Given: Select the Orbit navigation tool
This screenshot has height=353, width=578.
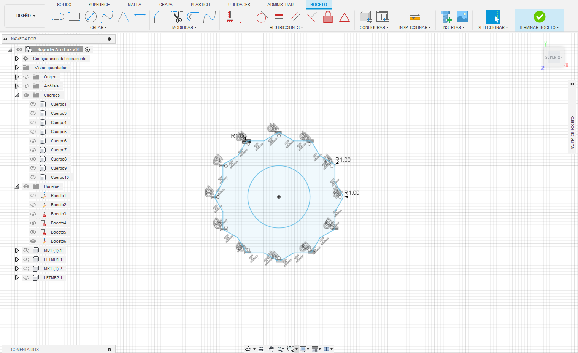Looking at the screenshot, I should 248,349.
